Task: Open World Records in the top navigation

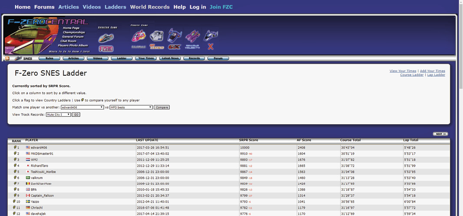Action: pos(150,7)
